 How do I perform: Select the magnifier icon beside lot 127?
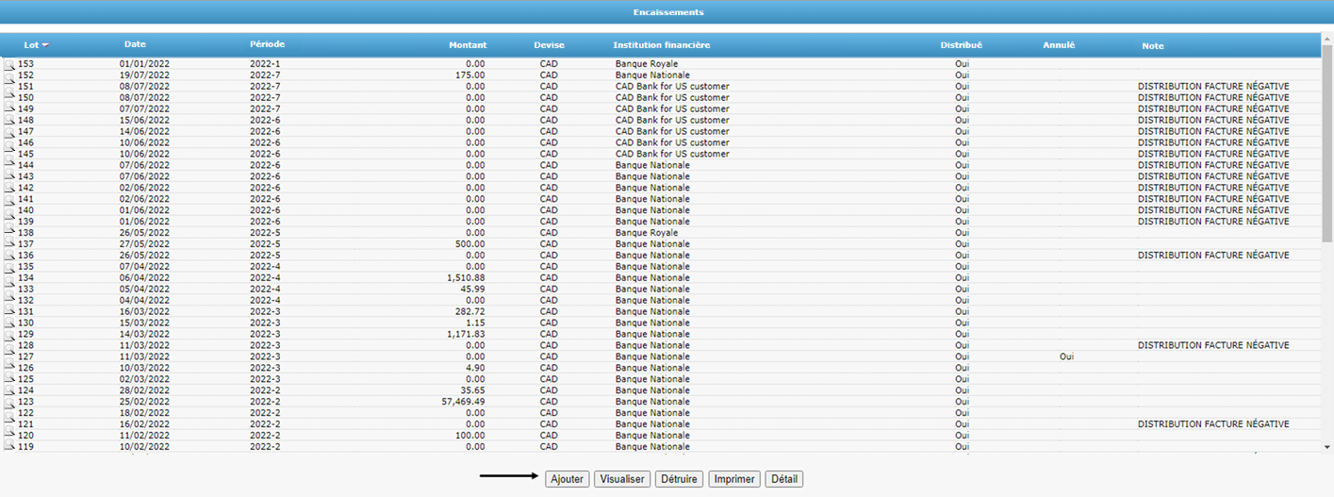pyautogui.click(x=9, y=357)
